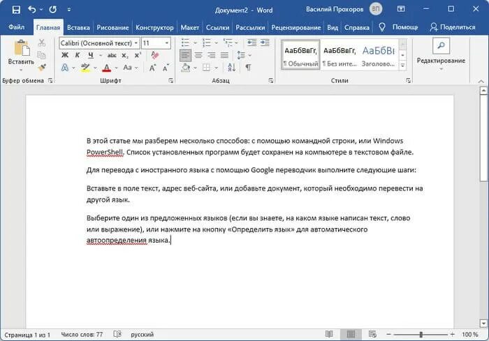Click the zoom slider handle
Viewport: 489px width, 341px height.
click(x=421, y=335)
